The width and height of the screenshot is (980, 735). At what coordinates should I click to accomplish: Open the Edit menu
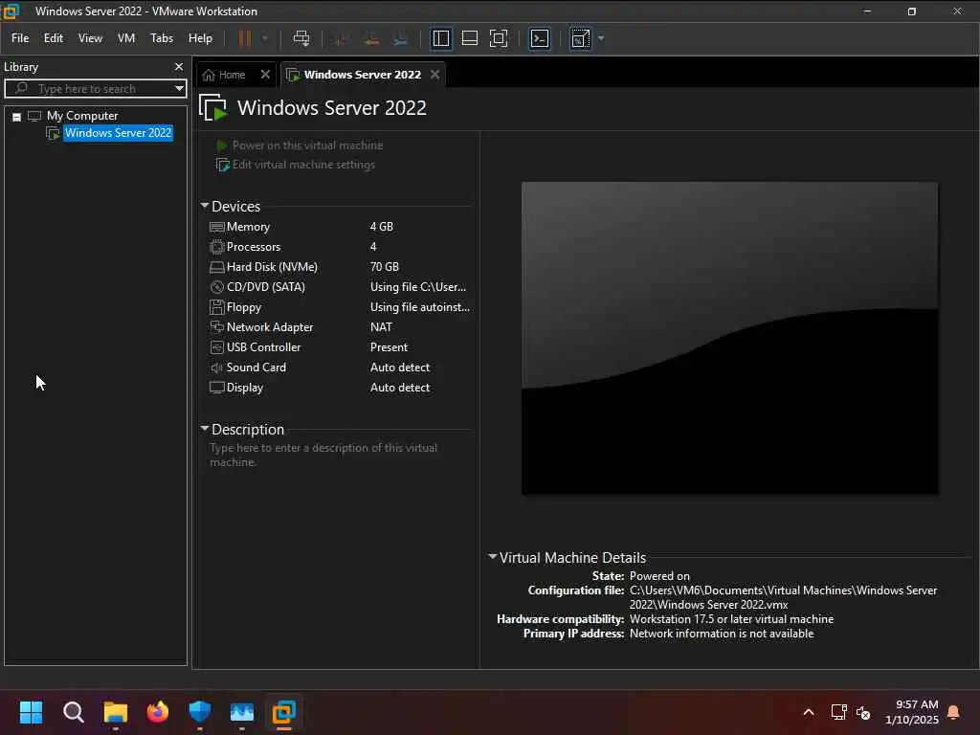click(x=54, y=38)
